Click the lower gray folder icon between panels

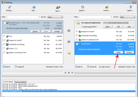pos(69,42)
